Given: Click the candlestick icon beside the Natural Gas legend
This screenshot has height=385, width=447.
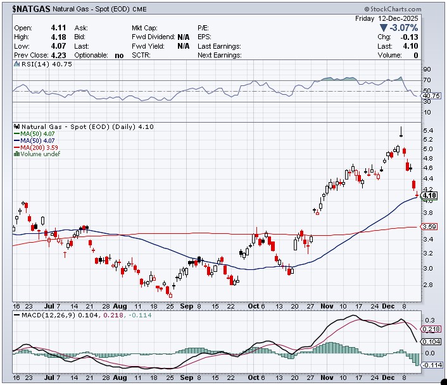Looking at the screenshot, I should pyautogui.click(x=17, y=126).
